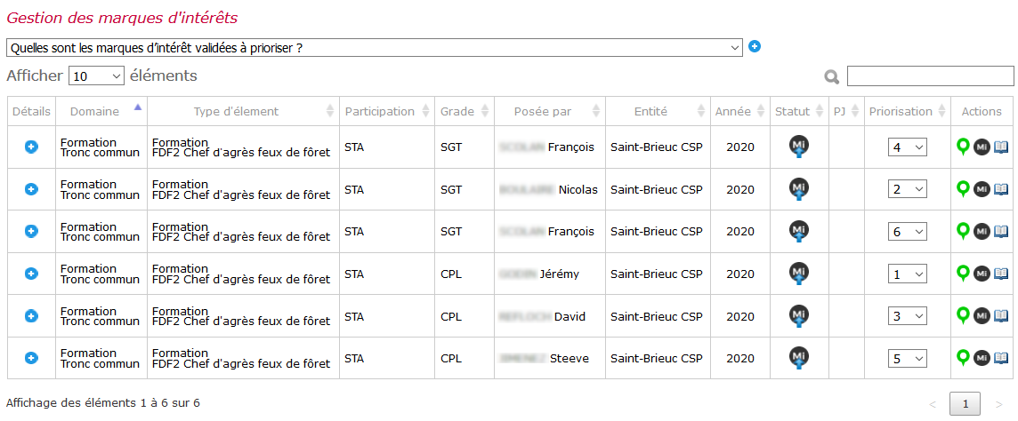Open book icon in David row
This screenshot has height=421, width=1018.
click(1001, 316)
